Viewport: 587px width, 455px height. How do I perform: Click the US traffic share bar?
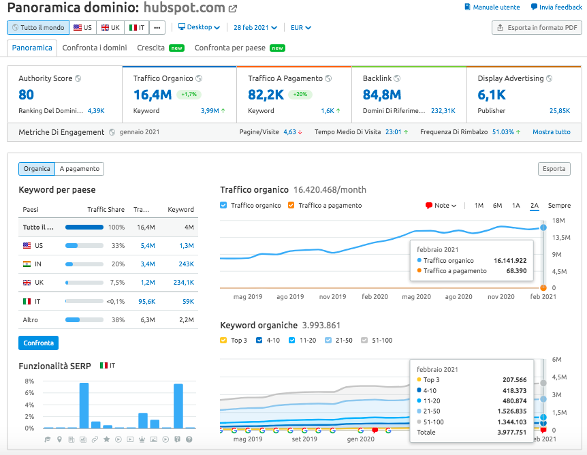(x=84, y=246)
